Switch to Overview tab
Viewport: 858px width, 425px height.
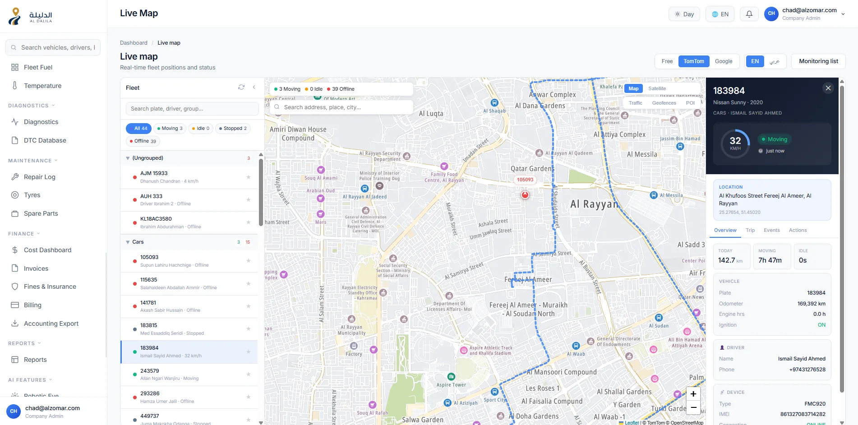pos(725,230)
